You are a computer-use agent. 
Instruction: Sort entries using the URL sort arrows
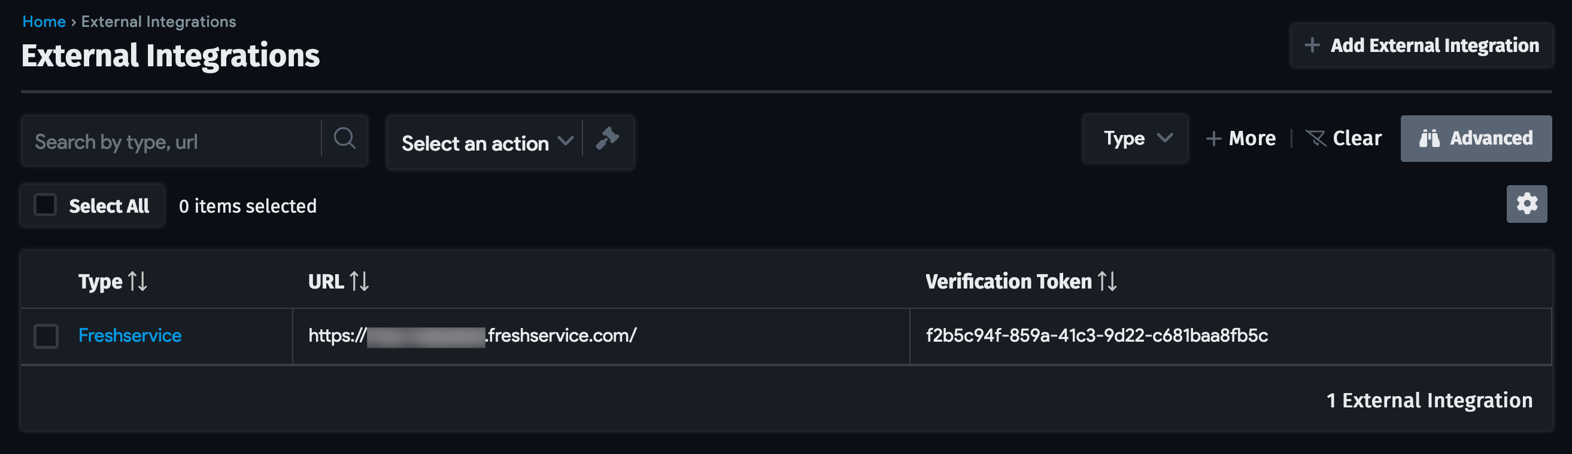(x=360, y=281)
